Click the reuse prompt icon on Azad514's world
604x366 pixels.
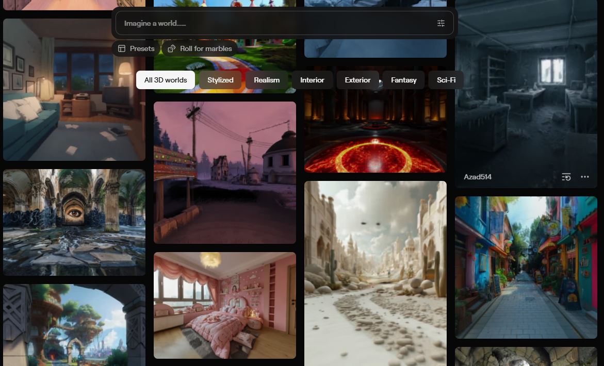click(x=566, y=177)
